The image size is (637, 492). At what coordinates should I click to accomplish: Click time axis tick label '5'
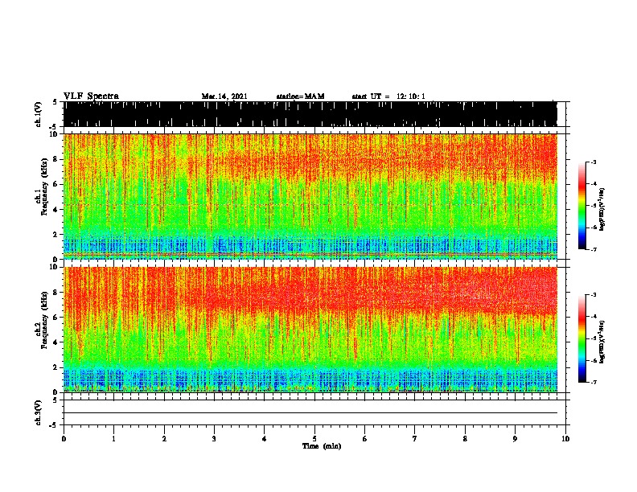click(x=314, y=439)
